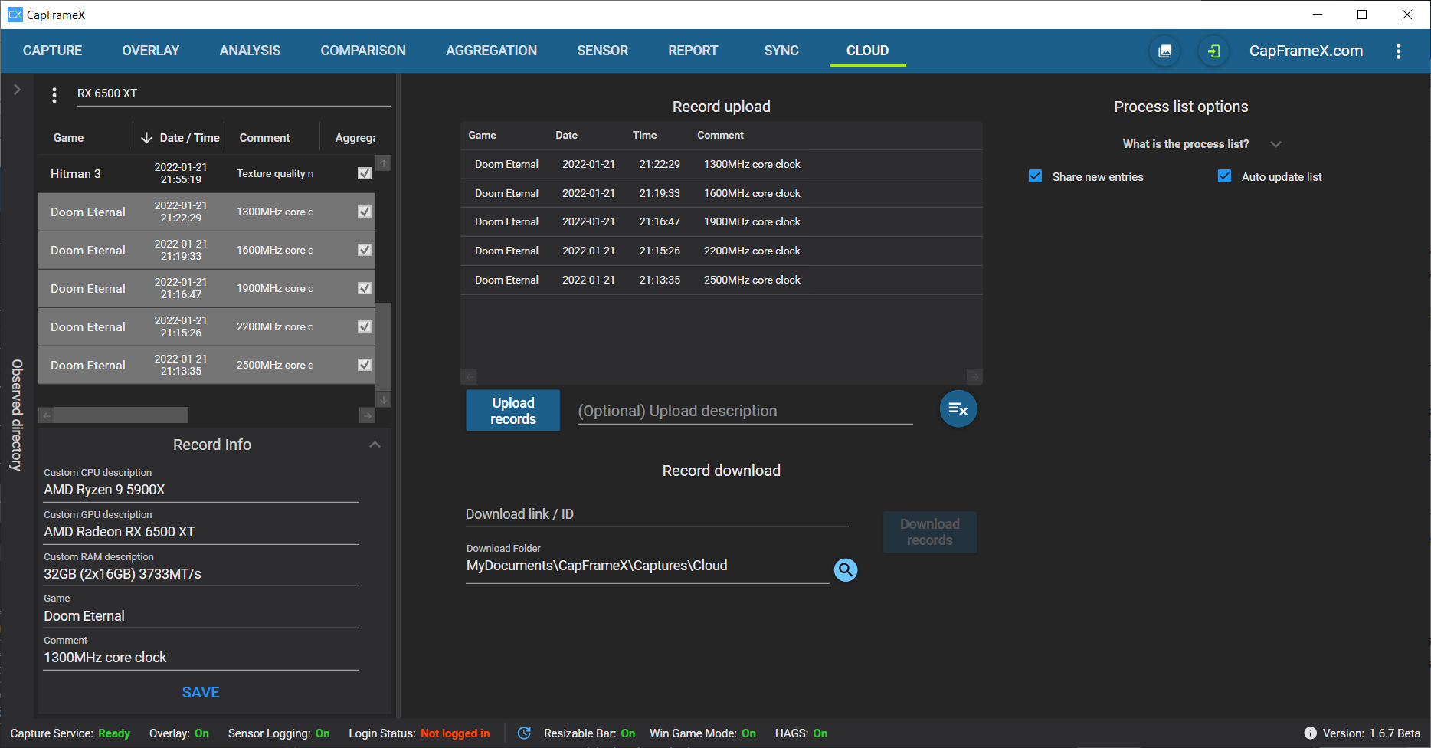This screenshot has width=1431, height=748.
Task: Open the CapFrameX.com link
Action: [1306, 51]
